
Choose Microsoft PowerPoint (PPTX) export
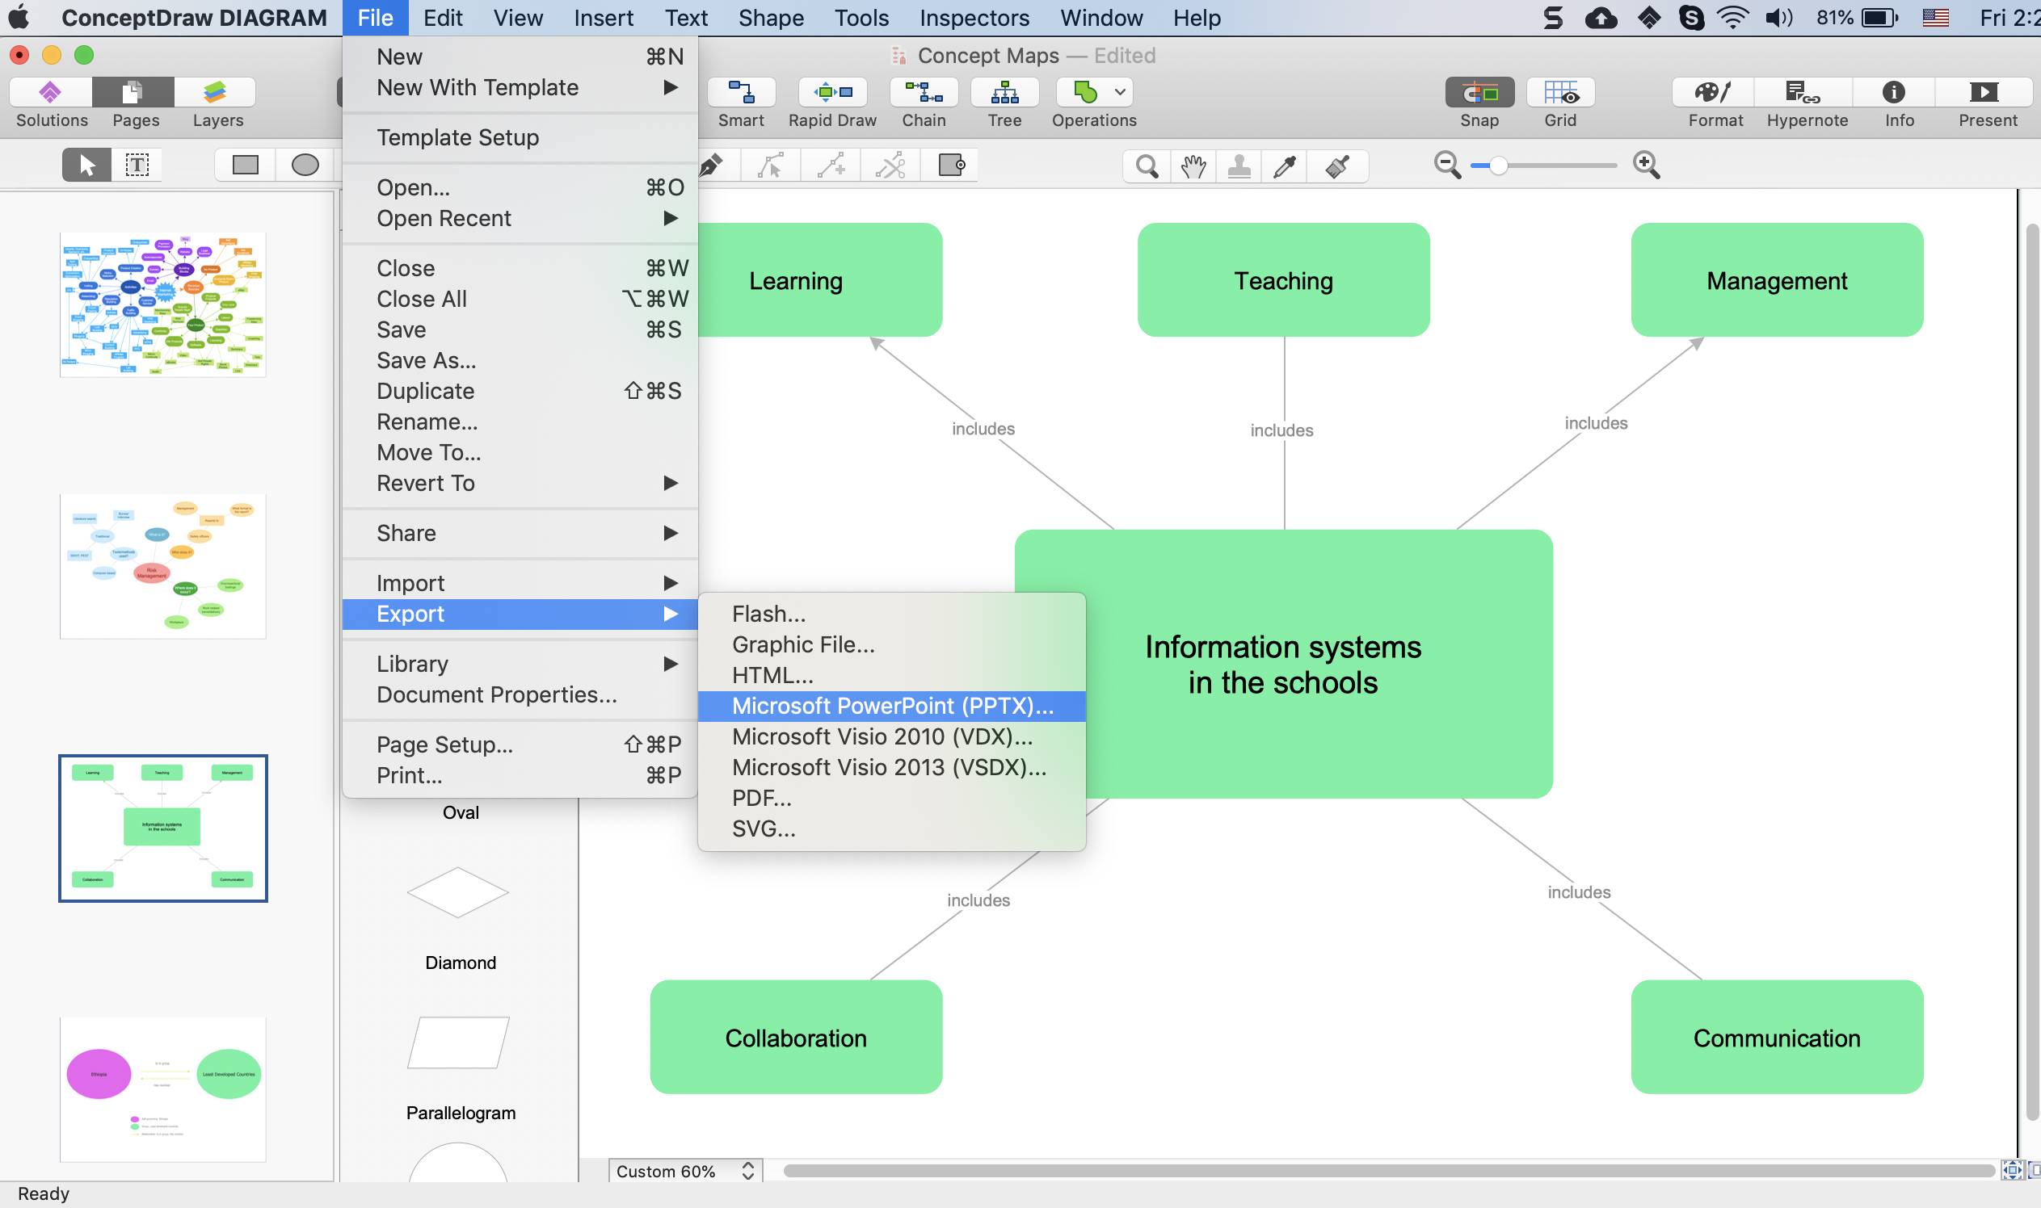tap(892, 706)
